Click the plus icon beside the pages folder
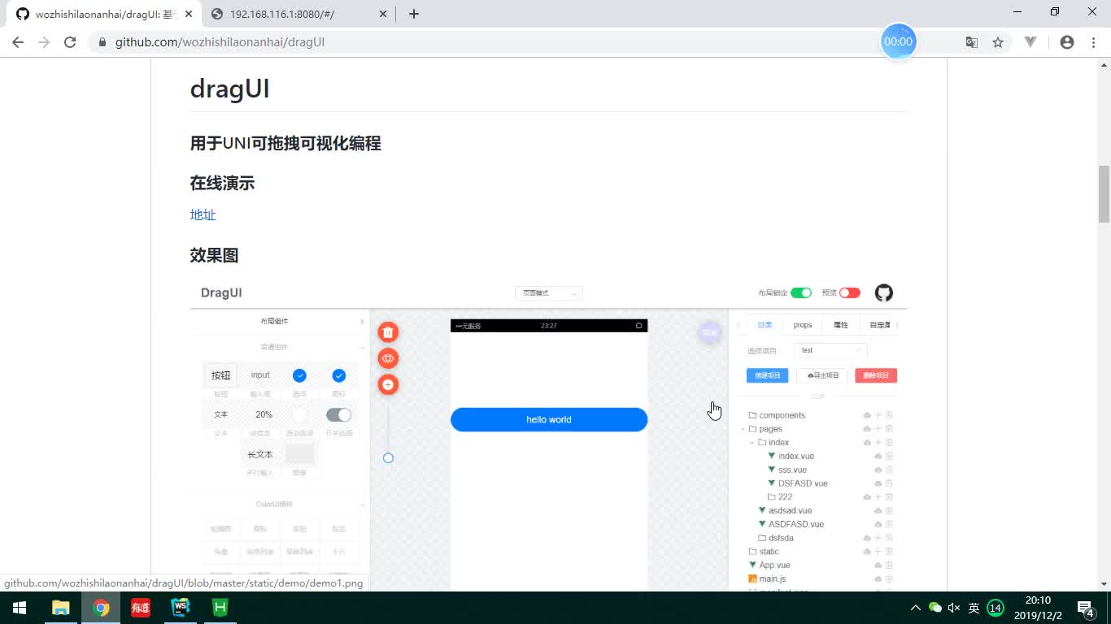 pyautogui.click(x=877, y=429)
